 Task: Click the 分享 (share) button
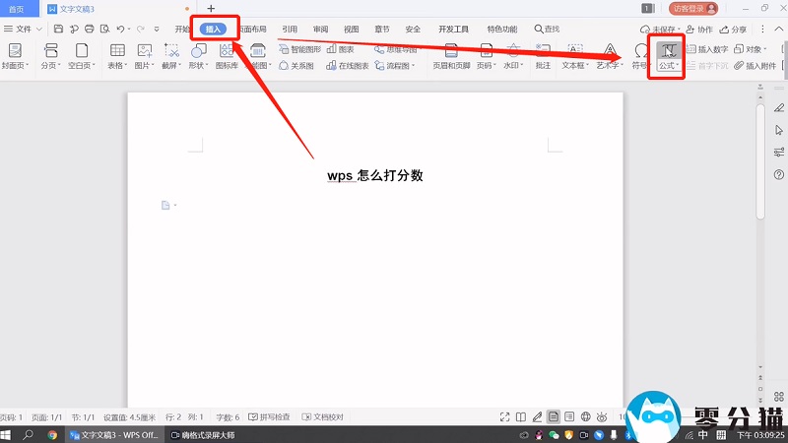733,30
